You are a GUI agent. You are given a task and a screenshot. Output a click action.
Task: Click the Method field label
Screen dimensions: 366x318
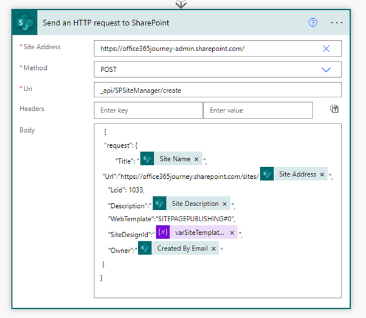tap(35, 68)
